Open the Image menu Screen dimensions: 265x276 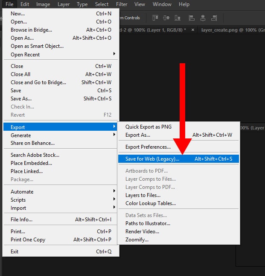pyautogui.click(x=43, y=4)
